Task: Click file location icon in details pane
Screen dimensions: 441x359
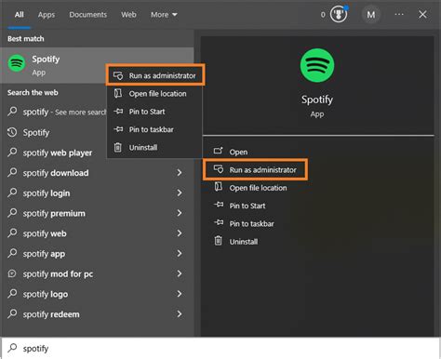Action: 219,187
